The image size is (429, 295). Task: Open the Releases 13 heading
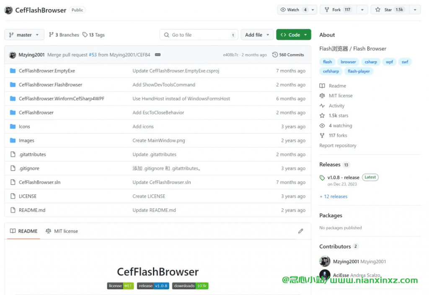pyautogui.click(x=334, y=164)
